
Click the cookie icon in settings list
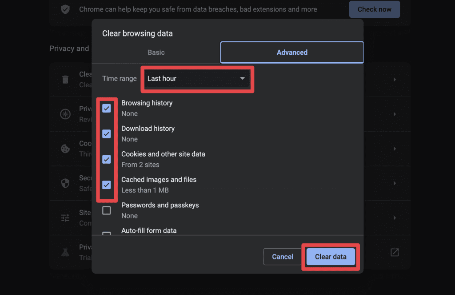pyautogui.click(x=65, y=149)
